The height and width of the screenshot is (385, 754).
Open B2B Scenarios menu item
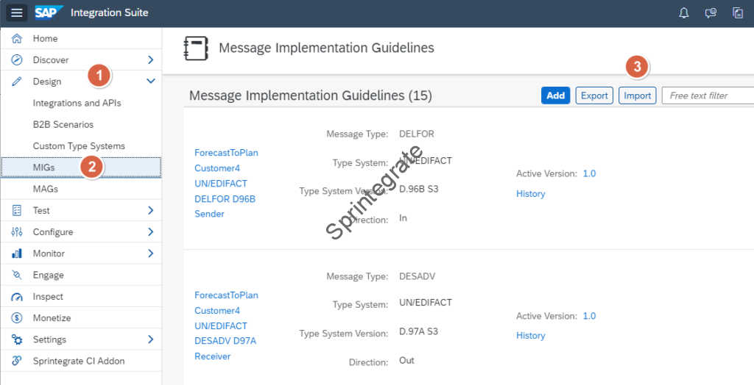click(x=63, y=125)
